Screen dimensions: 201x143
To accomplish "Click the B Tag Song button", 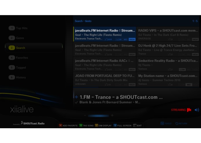I will point(86,125).
